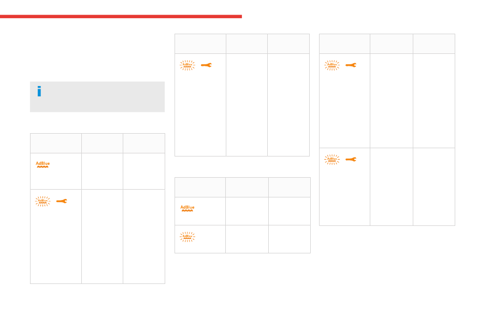Click flashing AdBlue icon in upper middle table
The width and height of the screenshot is (492, 328).
coord(187,65)
